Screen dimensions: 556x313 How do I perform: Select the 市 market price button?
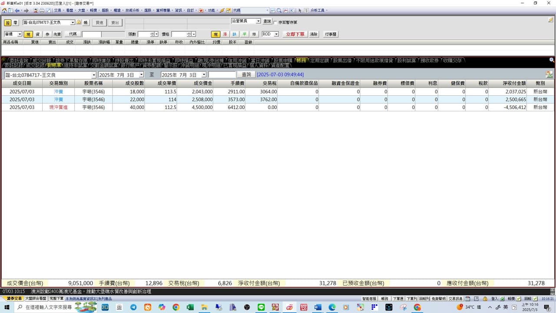[x=254, y=34]
